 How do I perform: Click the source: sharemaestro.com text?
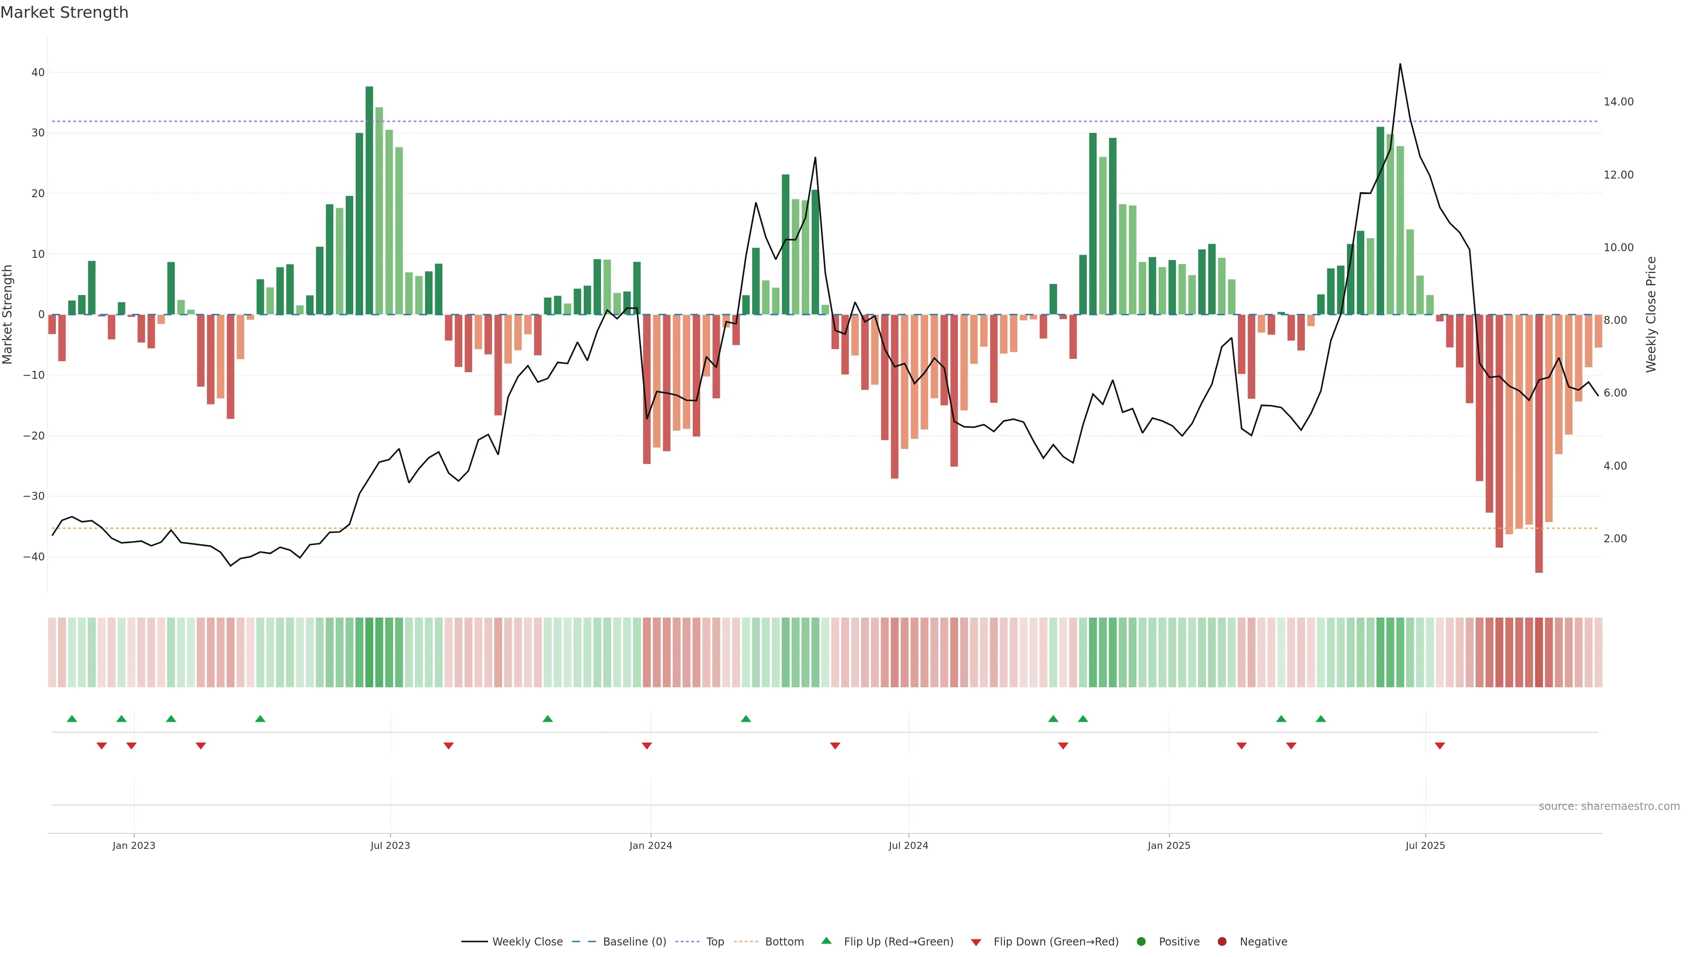pos(1609,806)
